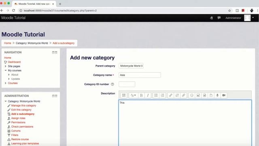259x146 pixels.
Task: Open the paragraph styles menu in editor
Action: (133, 95)
